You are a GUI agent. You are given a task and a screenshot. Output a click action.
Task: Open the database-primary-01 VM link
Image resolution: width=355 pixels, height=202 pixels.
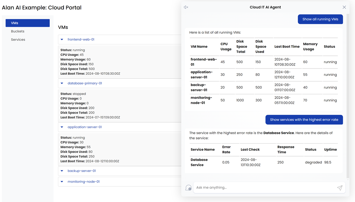click(x=85, y=83)
